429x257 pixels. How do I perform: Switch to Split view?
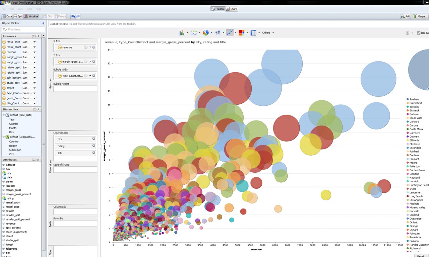click(x=18, y=16)
